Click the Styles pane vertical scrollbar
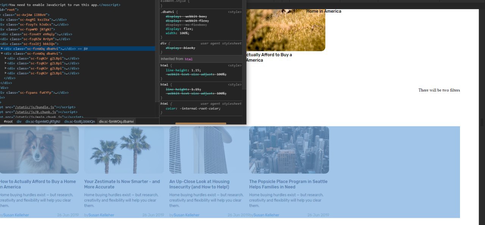This screenshot has height=225, width=485. point(244,46)
